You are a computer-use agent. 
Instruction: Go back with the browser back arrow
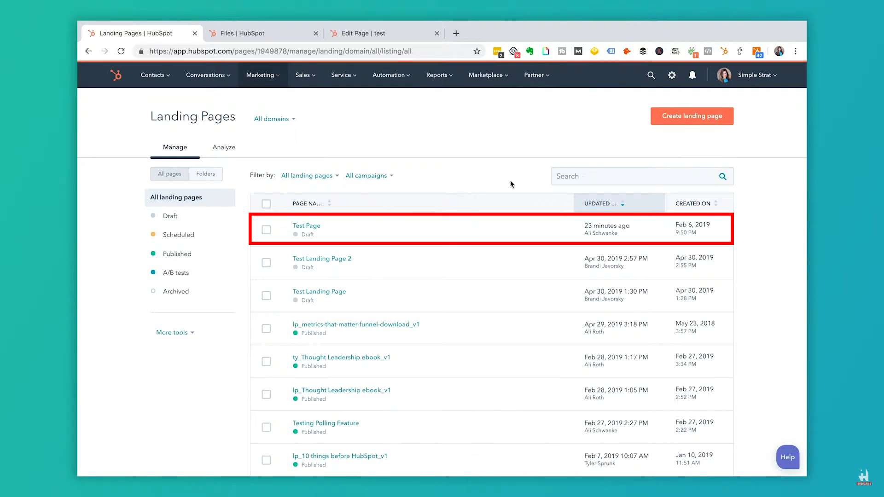(88, 51)
